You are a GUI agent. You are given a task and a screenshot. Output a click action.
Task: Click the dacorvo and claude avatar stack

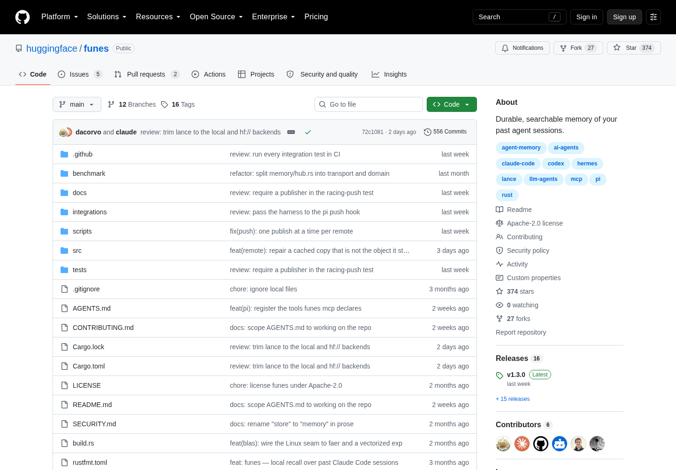(66, 132)
